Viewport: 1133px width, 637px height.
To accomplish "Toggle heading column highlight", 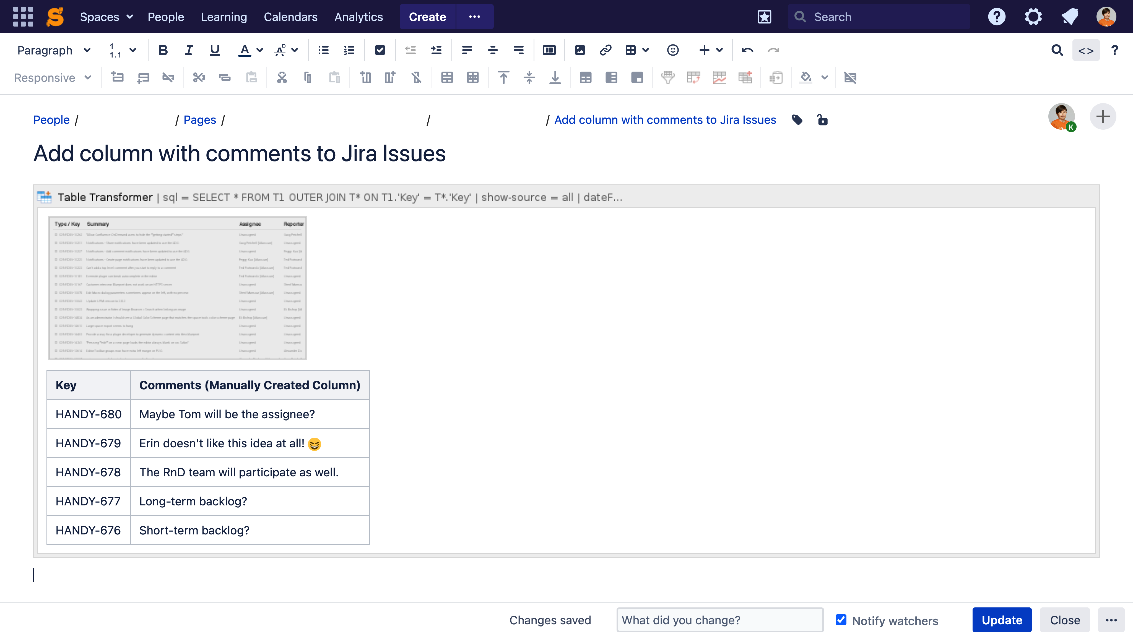I will (611, 78).
